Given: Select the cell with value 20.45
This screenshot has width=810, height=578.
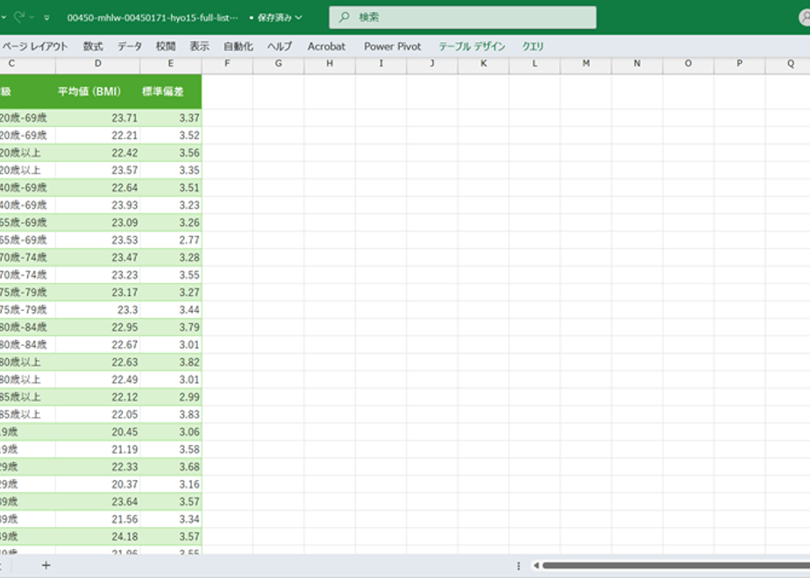Looking at the screenshot, I should pyautogui.click(x=97, y=432).
